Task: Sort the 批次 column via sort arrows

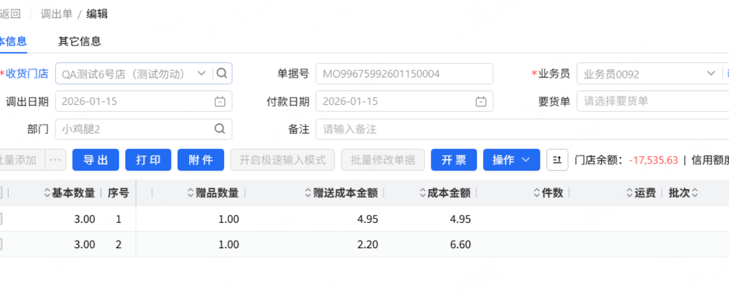Action: 695,193
